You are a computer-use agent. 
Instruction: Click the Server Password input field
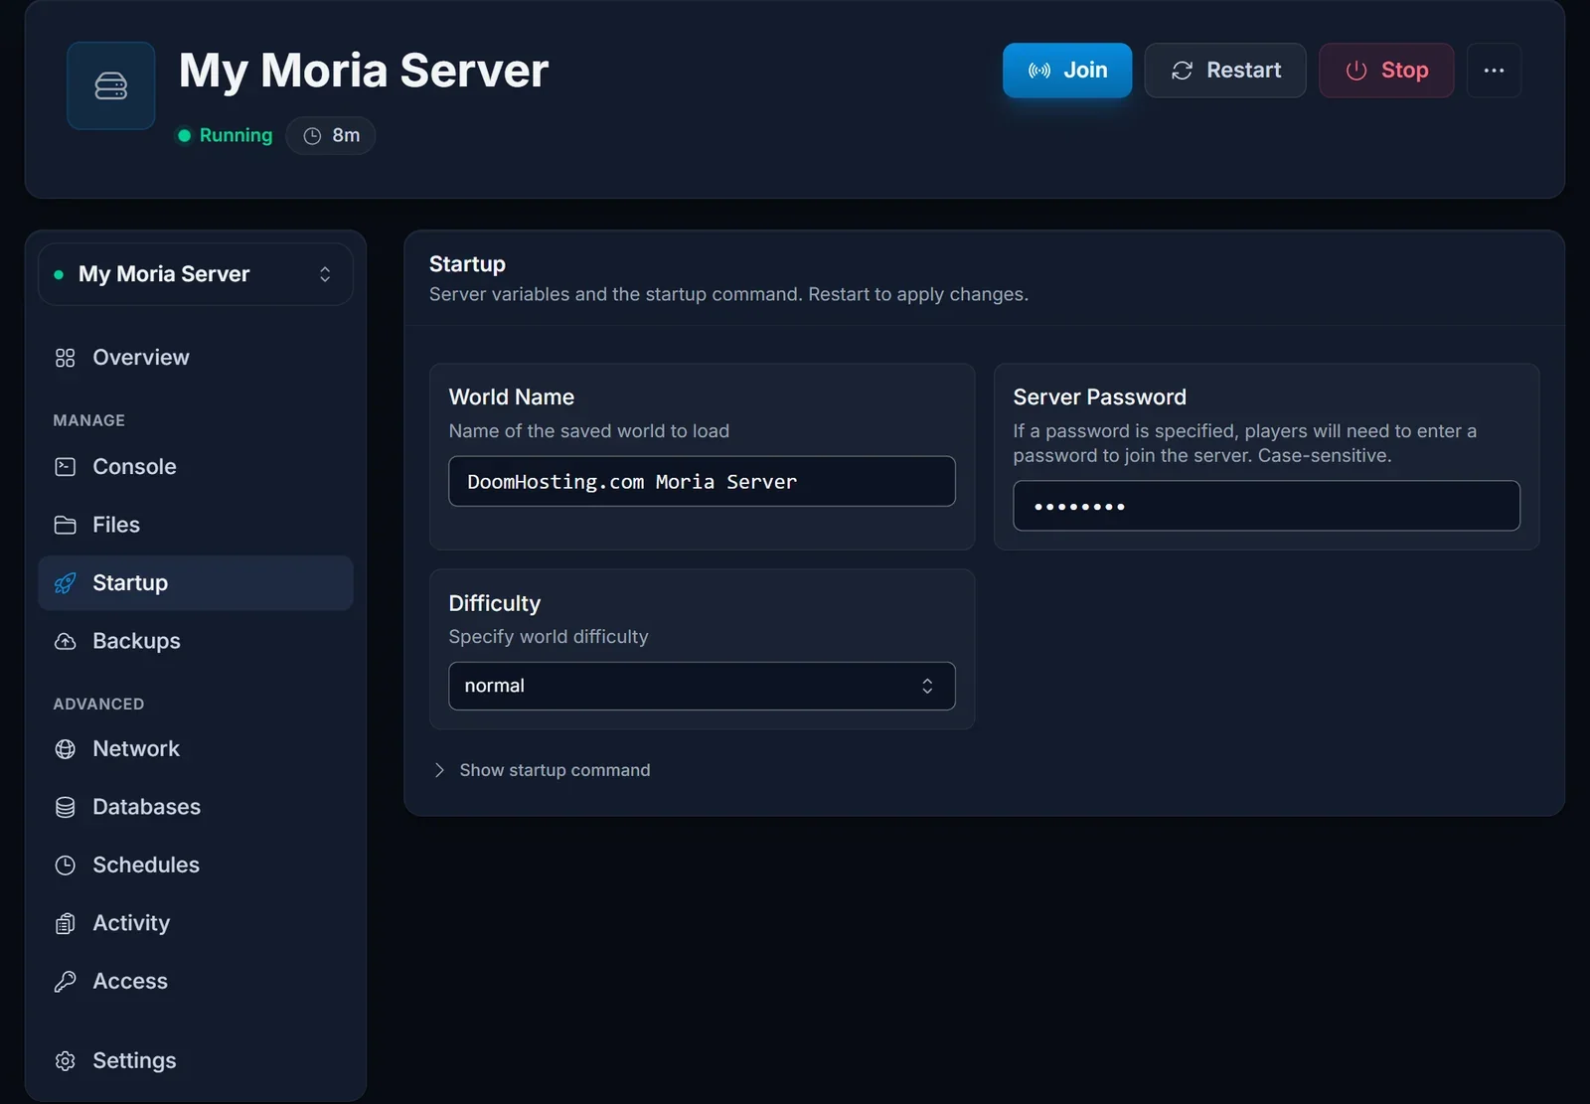tap(1266, 506)
